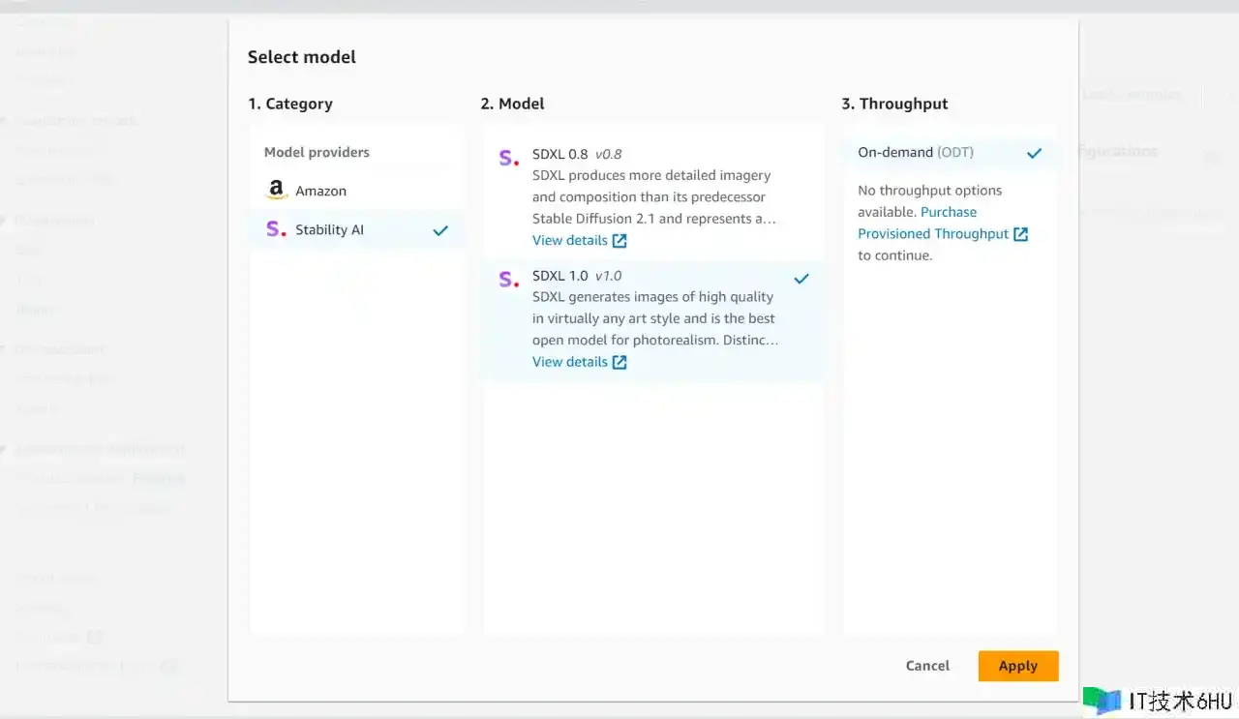
Task: Follow the Purchase Provisioned Throughput link
Action: pos(933,233)
